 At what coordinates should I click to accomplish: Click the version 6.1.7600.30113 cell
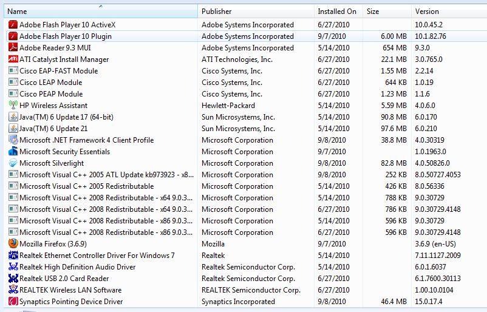coord(438,279)
